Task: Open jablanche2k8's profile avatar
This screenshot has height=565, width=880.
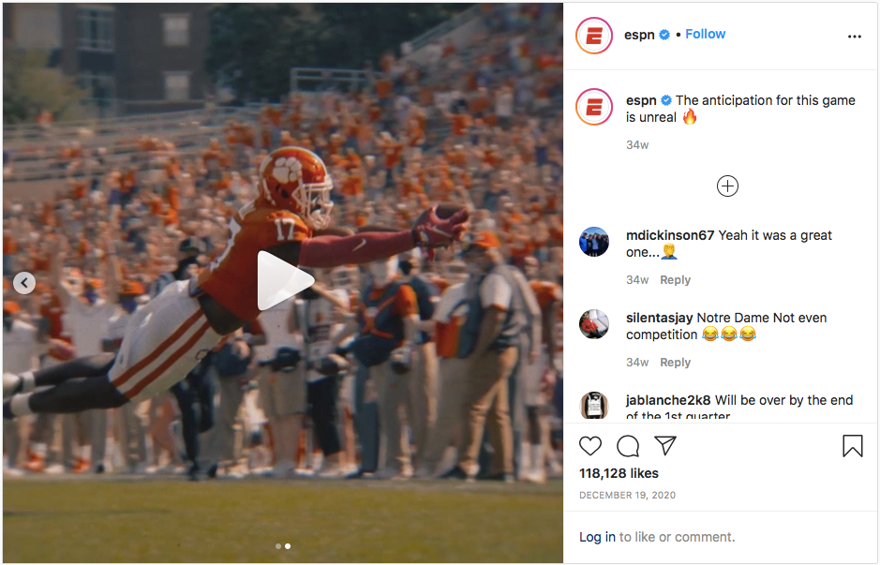Action: 593,406
